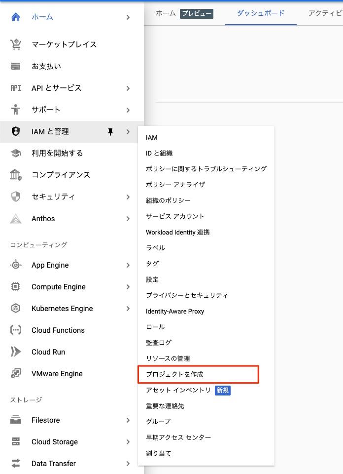Expand the Cloud Storage submenu chevron
The height and width of the screenshot is (474, 343).
pos(128,442)
